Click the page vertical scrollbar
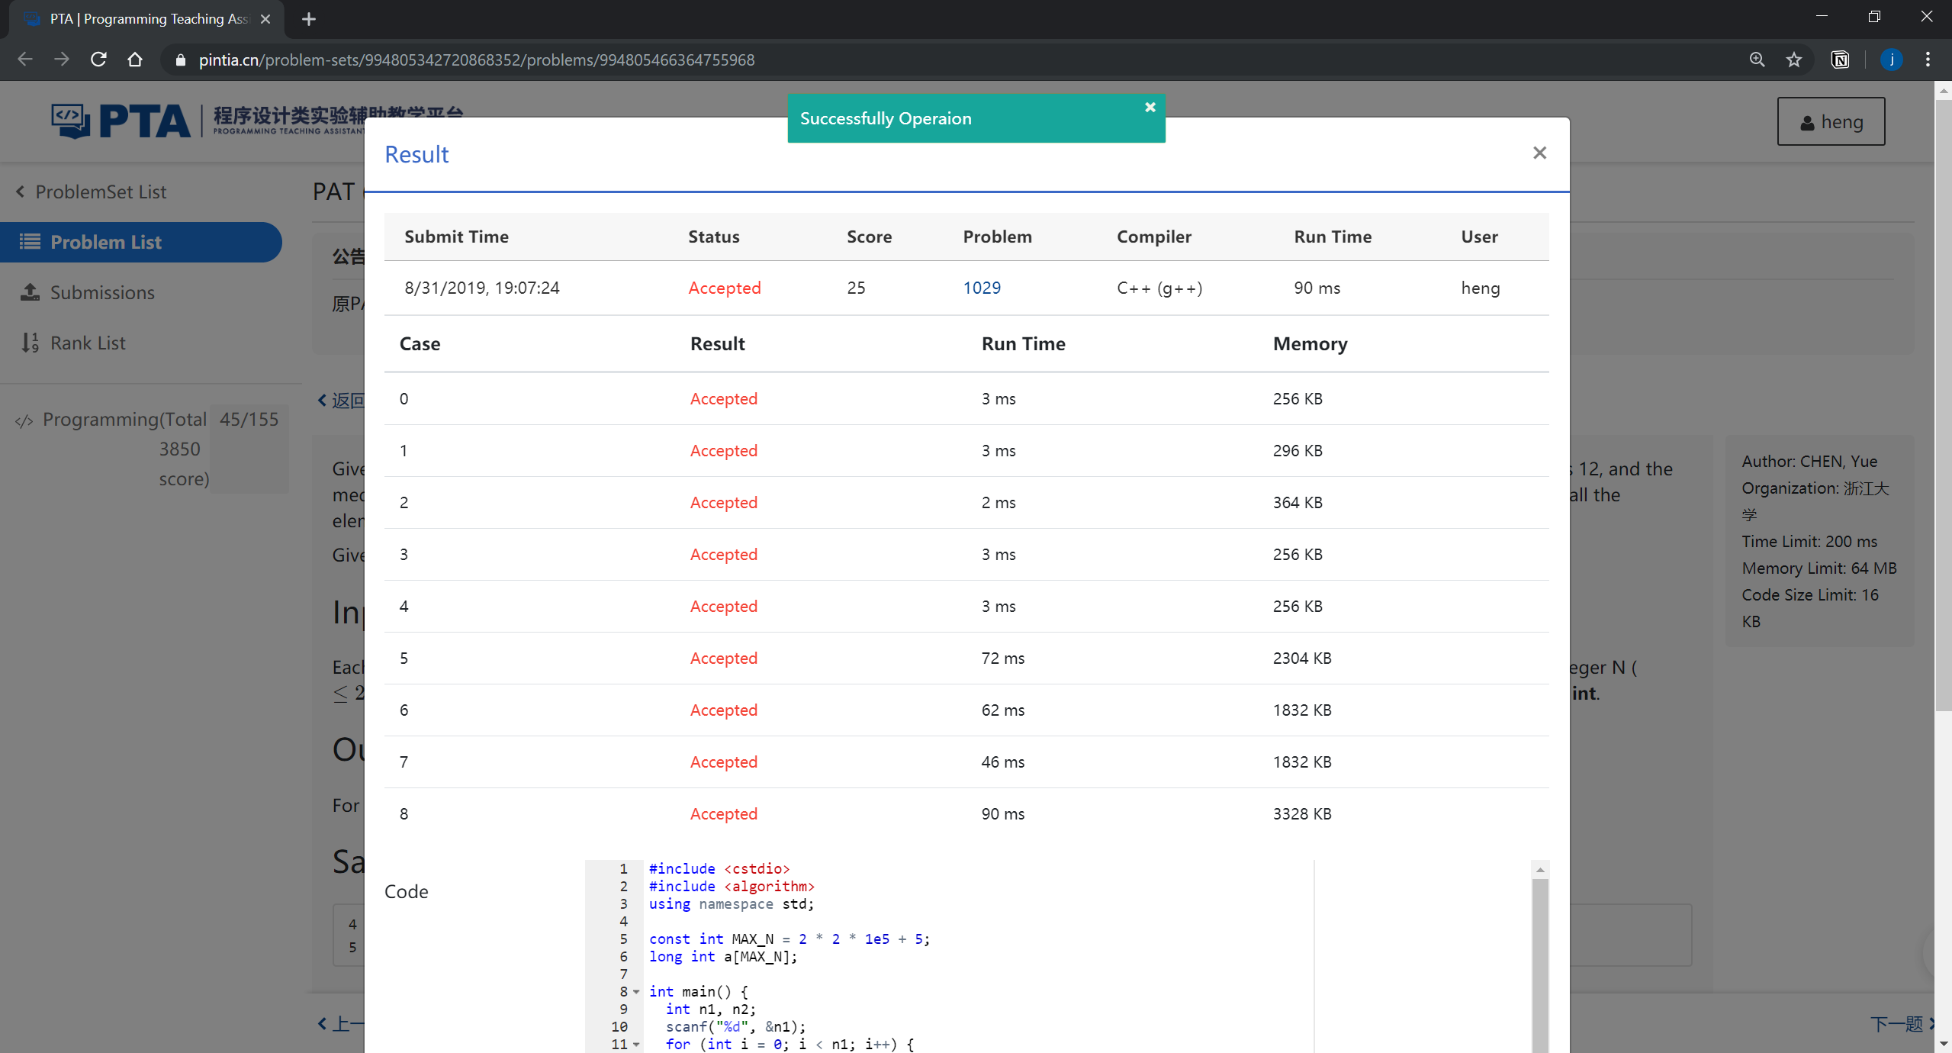The width and height of the screenshot is (1952, 1053). [1943, 404]
